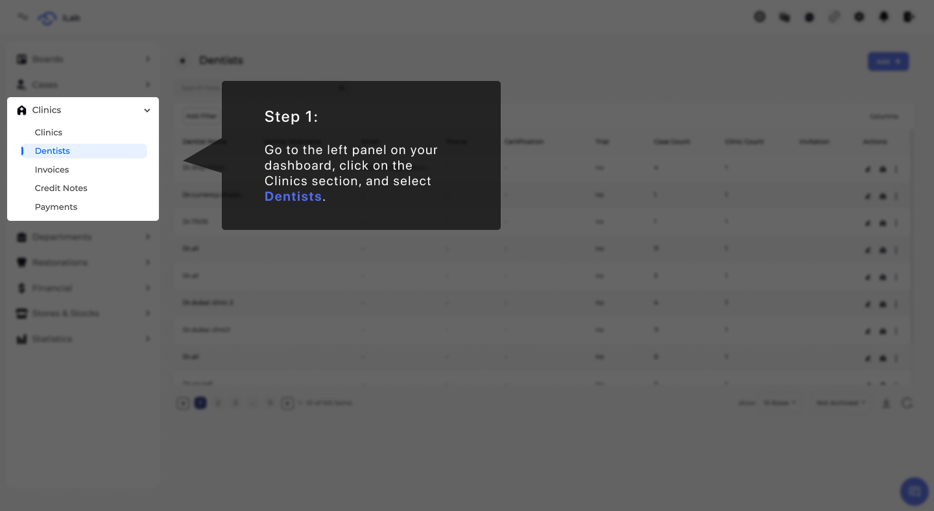Open Invoices under the Clinics section
Image resolution: width=934 pixels, height=511 pixels.
point(52,170)
